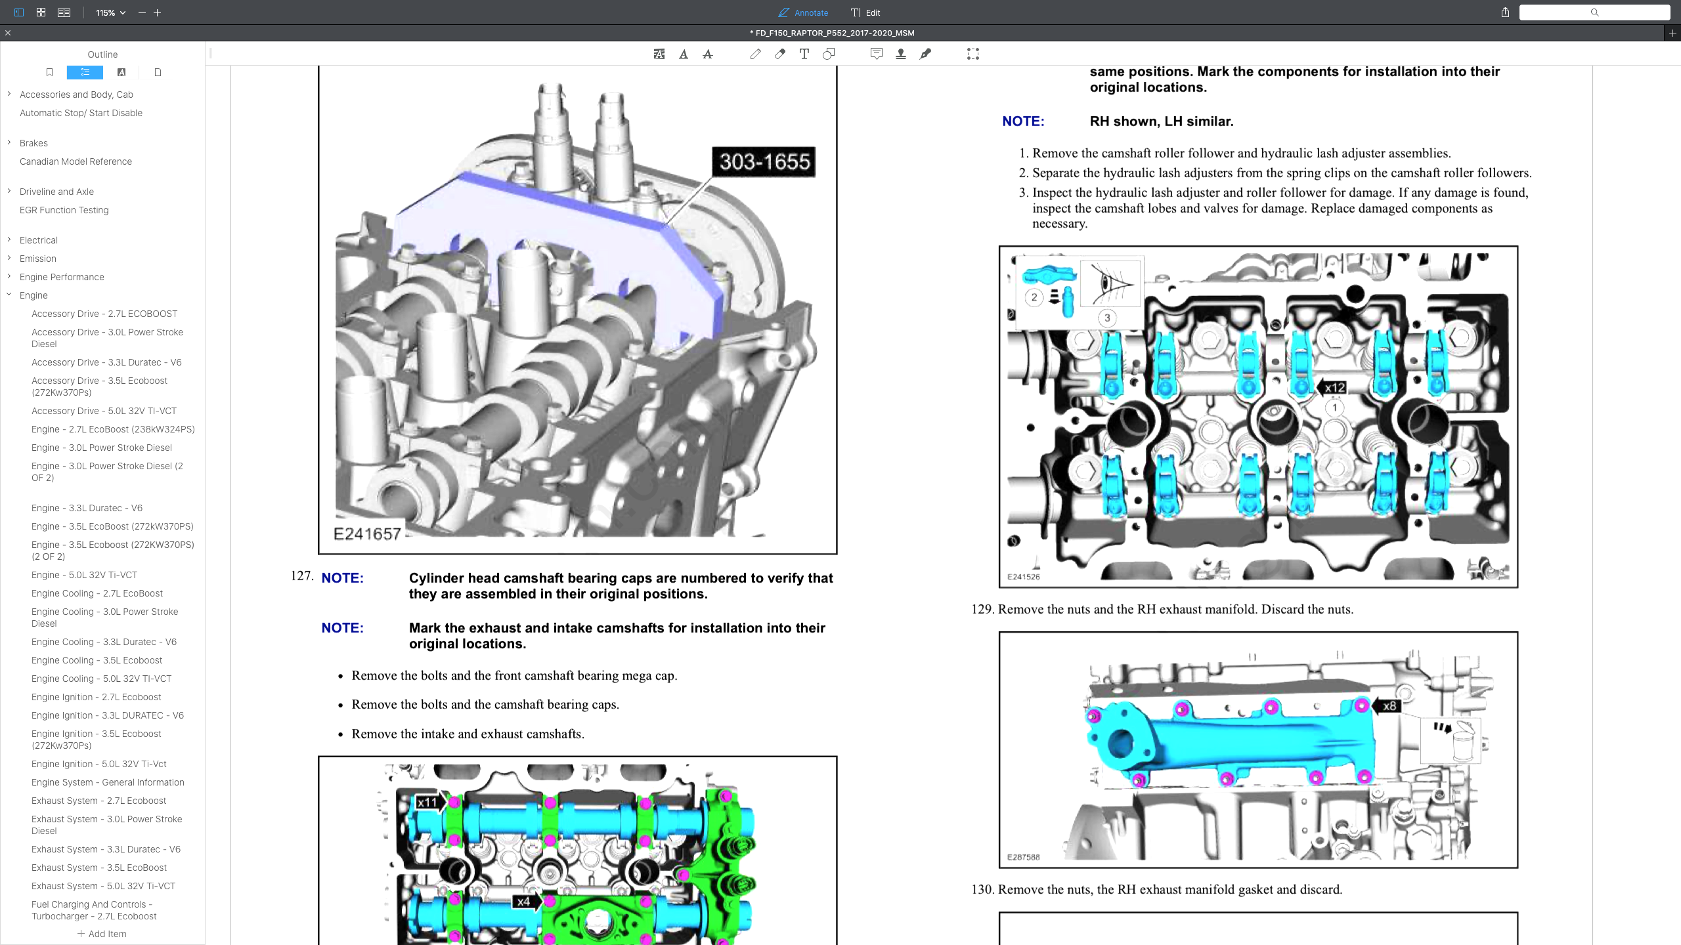Expand Accessories and Body, Cab outline
1681x945 pixels.
click(9, 94)
